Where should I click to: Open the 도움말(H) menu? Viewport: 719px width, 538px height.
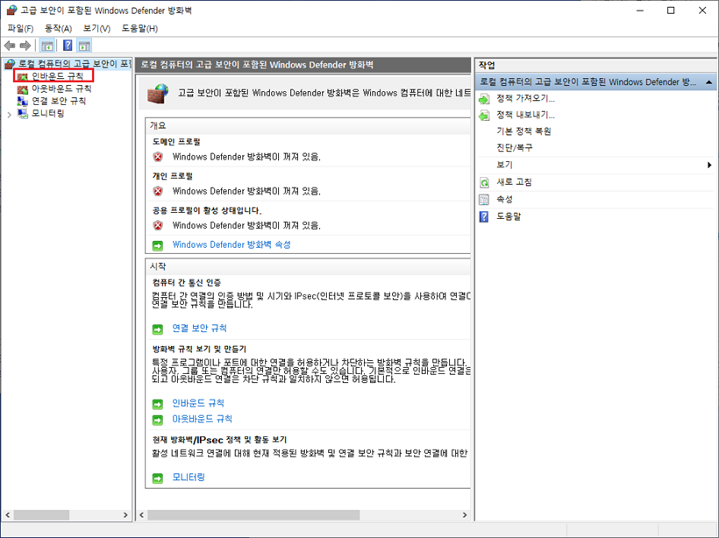tap(139, 28)
